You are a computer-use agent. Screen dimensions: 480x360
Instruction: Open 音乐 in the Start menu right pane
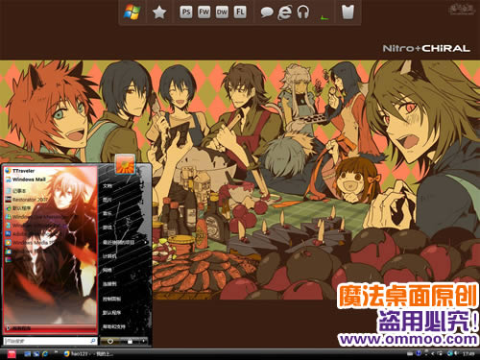[x=108, y=213]
